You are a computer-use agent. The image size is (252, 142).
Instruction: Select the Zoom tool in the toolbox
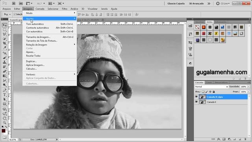tap(4, 123)
